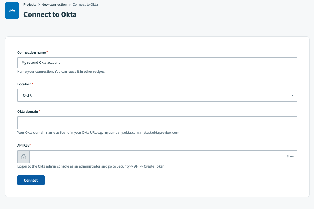Click the Location field label
314x209 pixels.
click(24, 84)
